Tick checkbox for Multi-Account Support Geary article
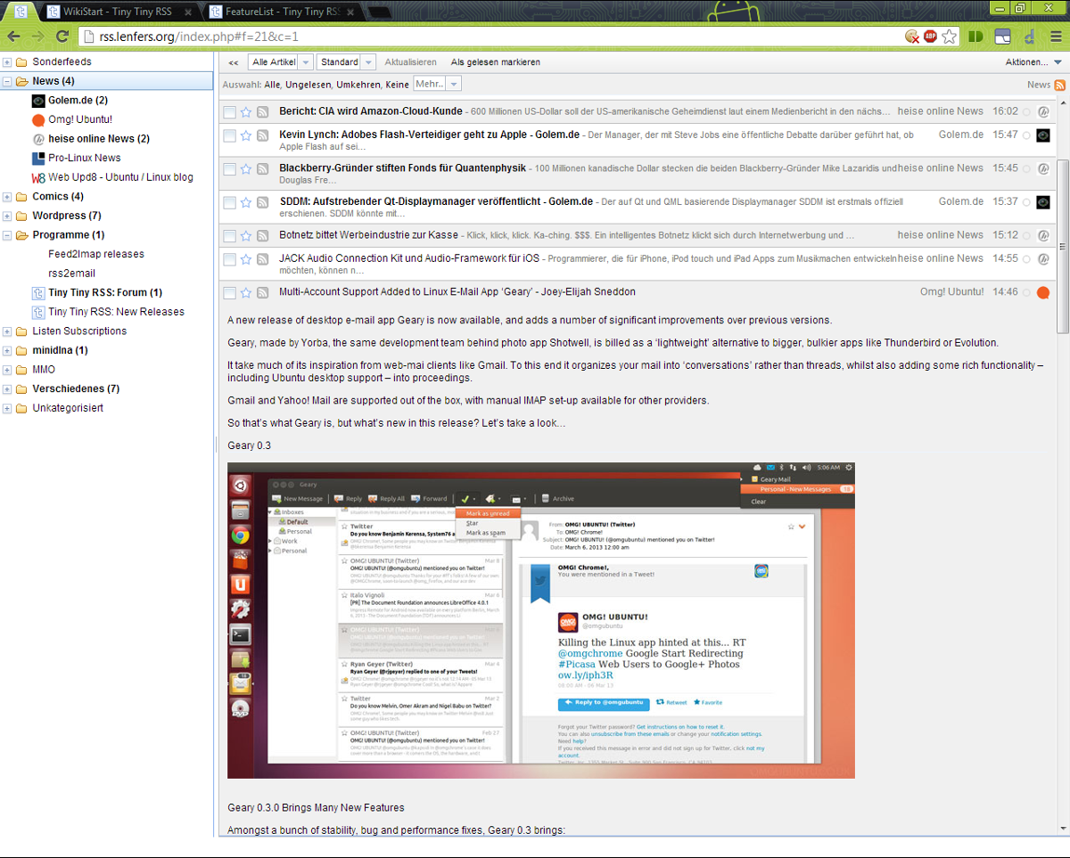The width and height of the screenshot is (1070, 858). tap(229, 292)
